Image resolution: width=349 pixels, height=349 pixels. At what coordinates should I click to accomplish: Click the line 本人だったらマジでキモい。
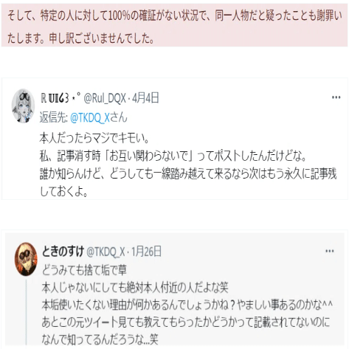click(x=94, y=138)
